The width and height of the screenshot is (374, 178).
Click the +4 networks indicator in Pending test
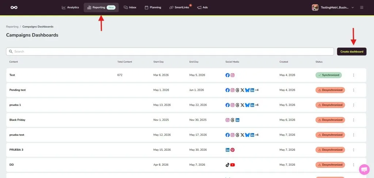[257, 90]
